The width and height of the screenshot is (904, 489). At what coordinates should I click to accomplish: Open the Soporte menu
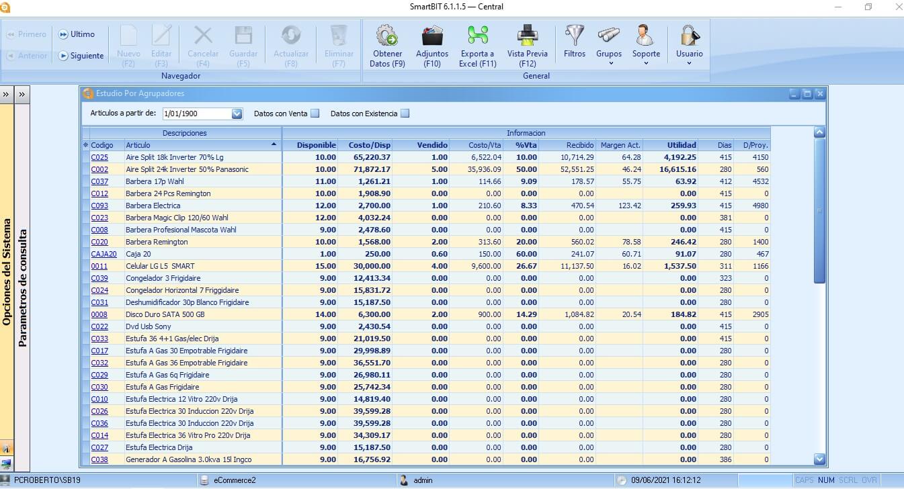pyautogui.click(x=646, y=46)
